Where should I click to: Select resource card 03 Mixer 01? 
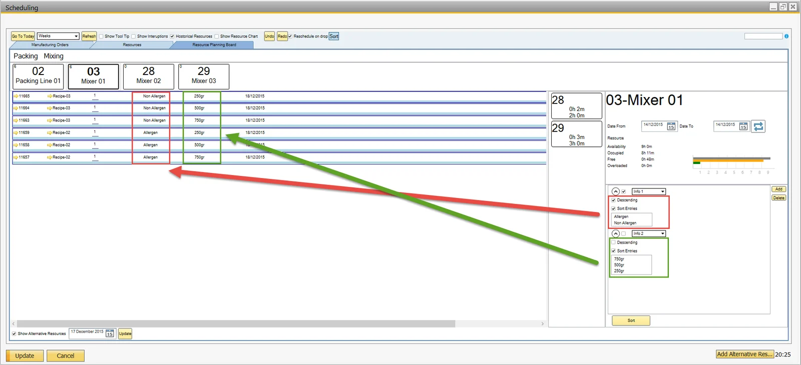point(94,76)
